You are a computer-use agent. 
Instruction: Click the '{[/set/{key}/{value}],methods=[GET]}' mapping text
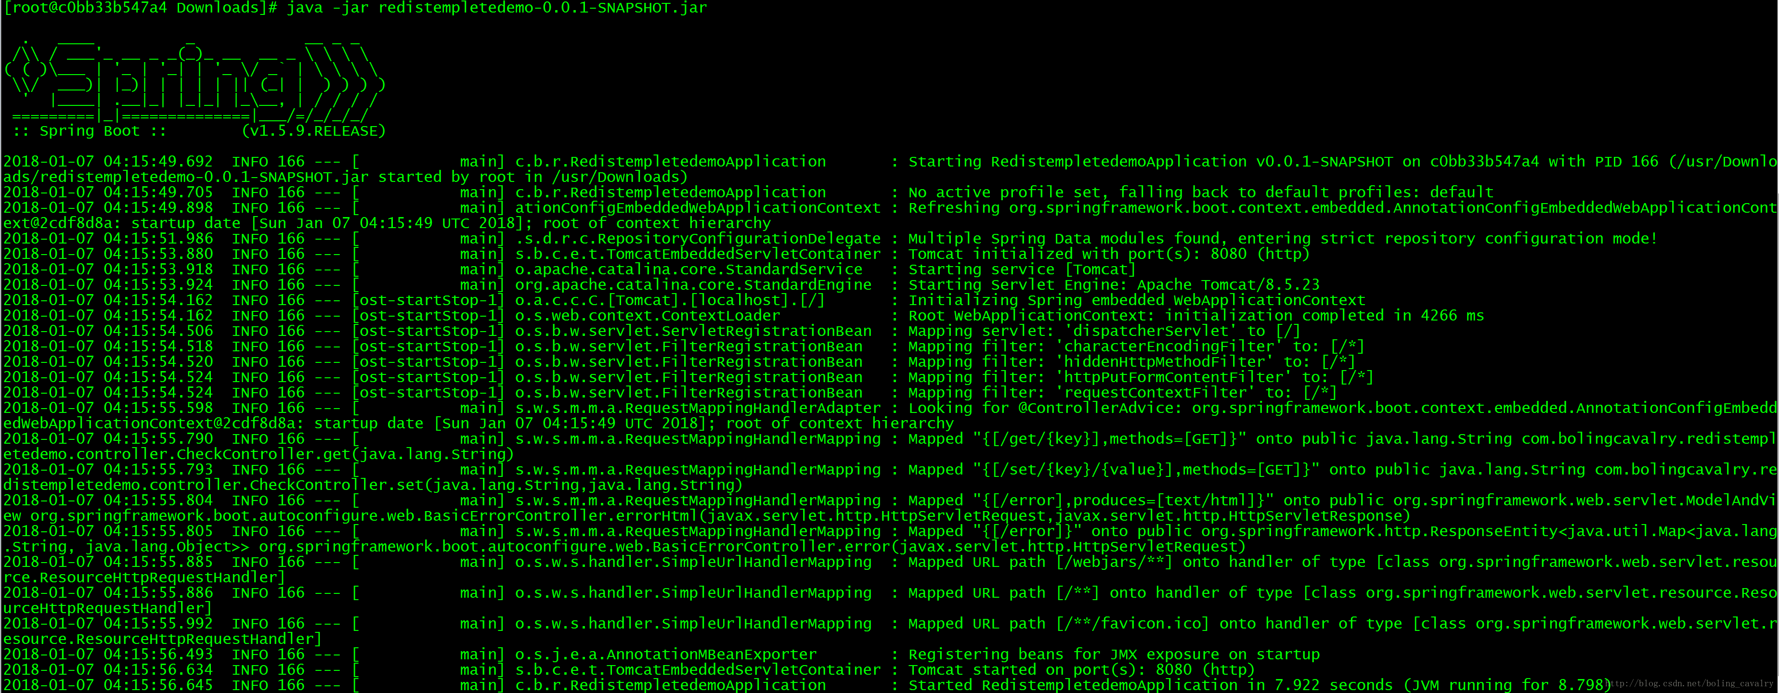point(1150,470)
